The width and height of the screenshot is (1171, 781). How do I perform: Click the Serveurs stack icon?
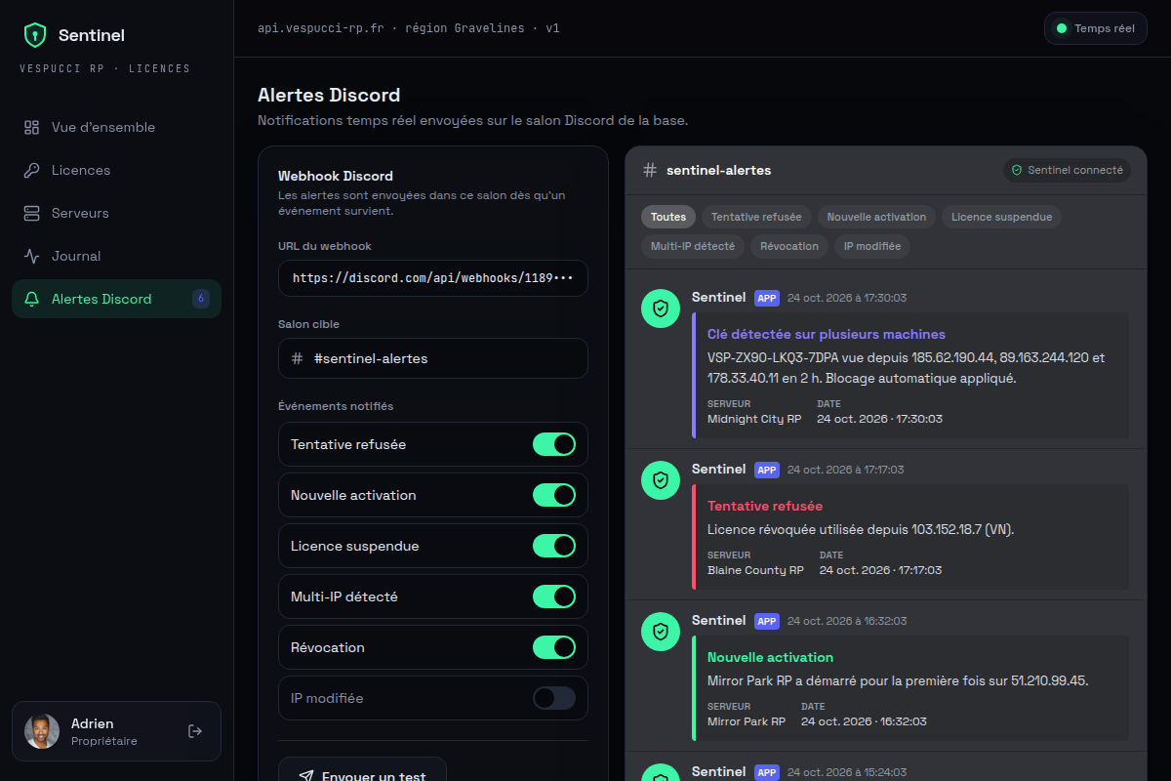click(x=32, y=213)
